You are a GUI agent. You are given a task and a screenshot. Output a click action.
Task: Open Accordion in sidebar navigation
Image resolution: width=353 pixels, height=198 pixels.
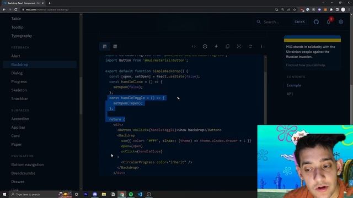click(x=20, y=119)
